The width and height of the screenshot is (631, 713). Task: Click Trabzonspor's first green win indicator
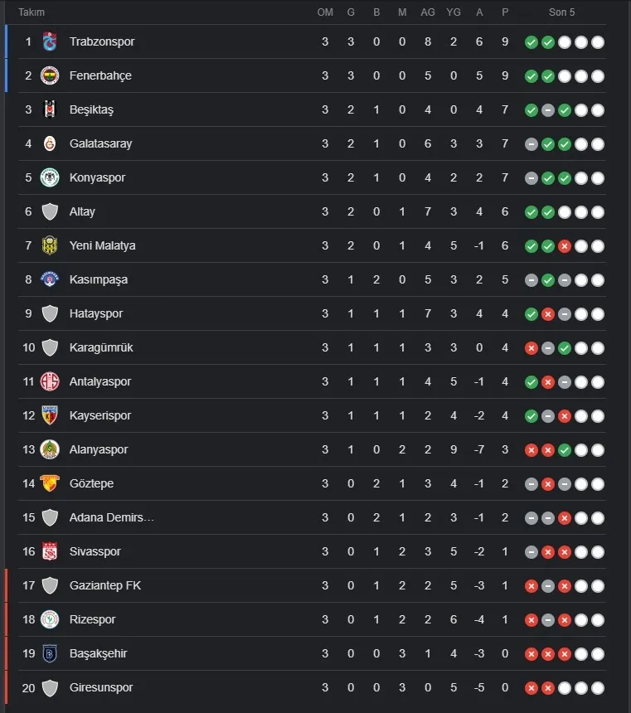tap(531, 42)
